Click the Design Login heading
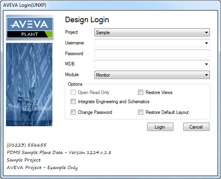The height and width of the screenshot is (179, 221). click(87, 20)
